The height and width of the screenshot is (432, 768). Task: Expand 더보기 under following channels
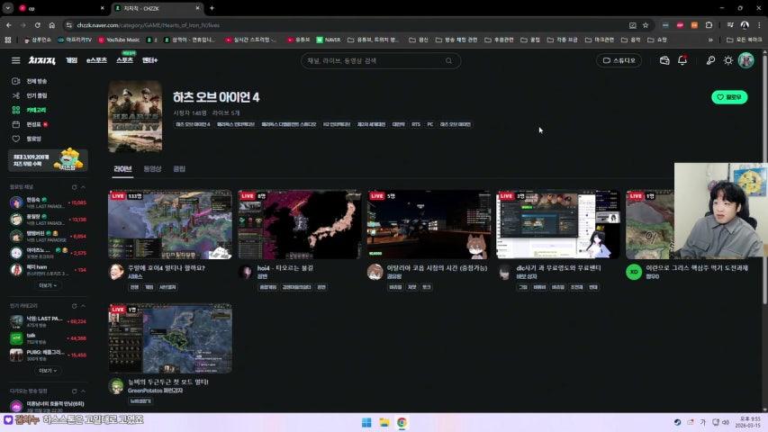pos(48,285)
